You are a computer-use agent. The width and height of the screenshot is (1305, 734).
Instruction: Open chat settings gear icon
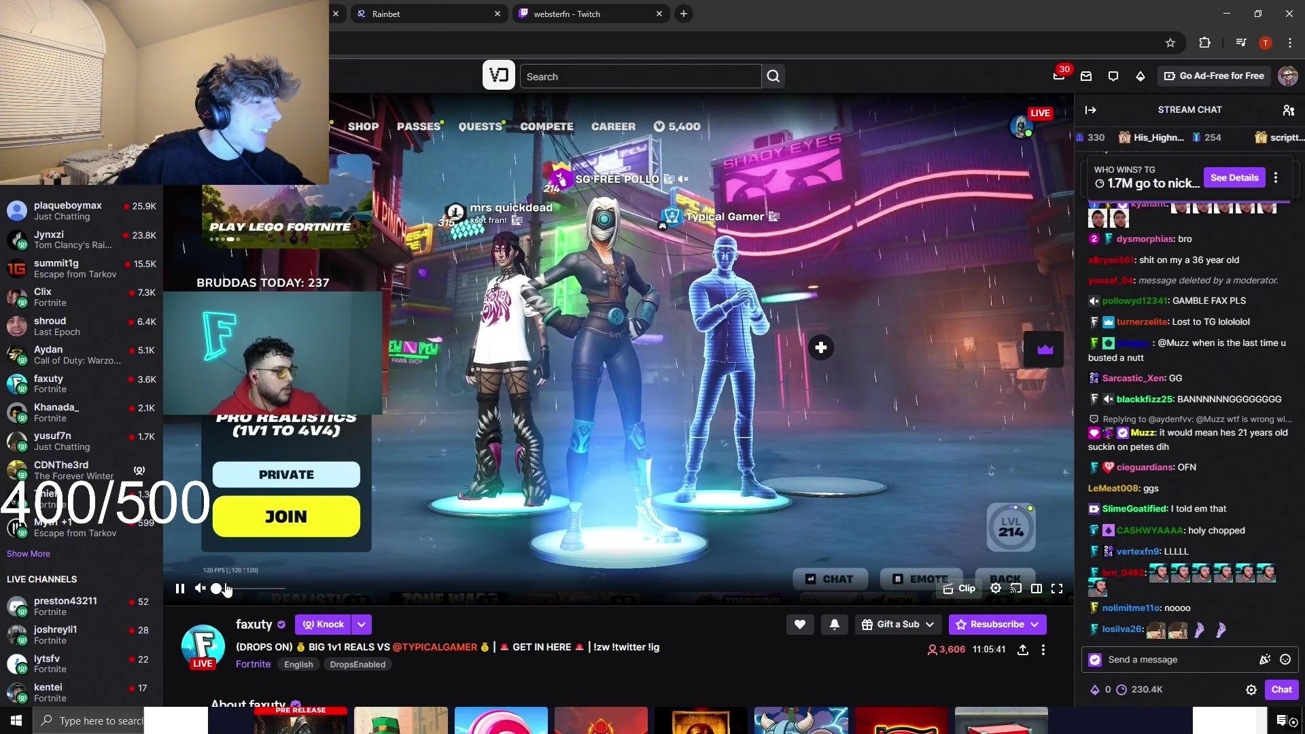[1251, 689]
